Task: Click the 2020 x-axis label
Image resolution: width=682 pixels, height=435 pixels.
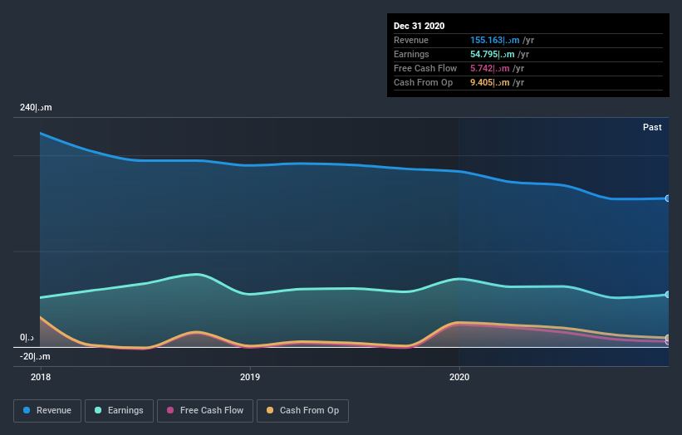Action: point(459,377)
